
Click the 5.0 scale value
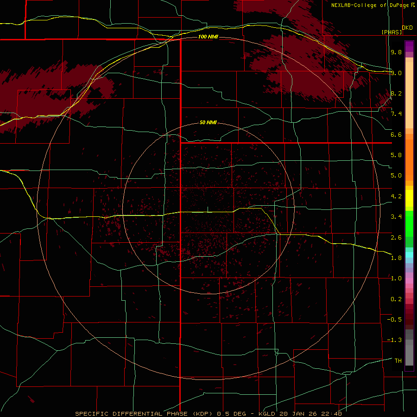click(396, 176)
